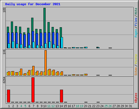The image size is (139, 109).
Task: Click the tall red KBytes bar for day 7
Action: (x=33, y=90)
